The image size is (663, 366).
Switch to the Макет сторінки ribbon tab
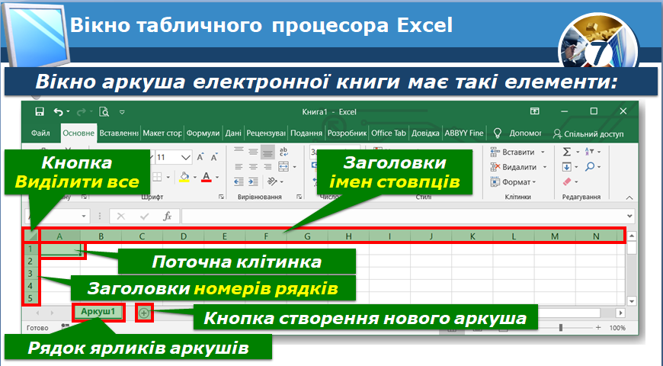[x=162, y=133]
